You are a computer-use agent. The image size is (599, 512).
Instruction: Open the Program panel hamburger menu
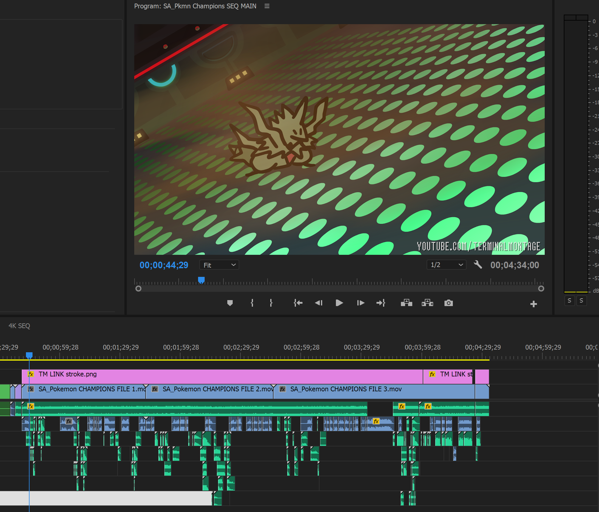pyautogui.click(x=267, y=6)
